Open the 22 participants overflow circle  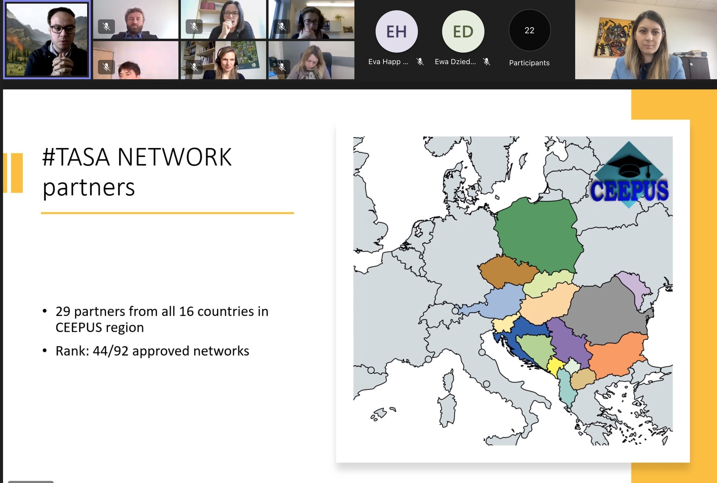click(530, 30)
